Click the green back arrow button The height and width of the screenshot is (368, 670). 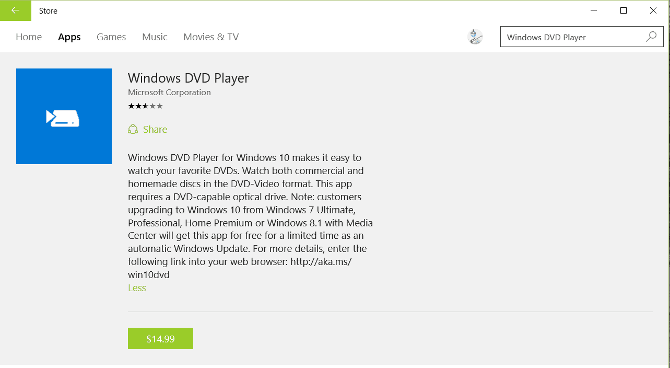coord(16,10)
